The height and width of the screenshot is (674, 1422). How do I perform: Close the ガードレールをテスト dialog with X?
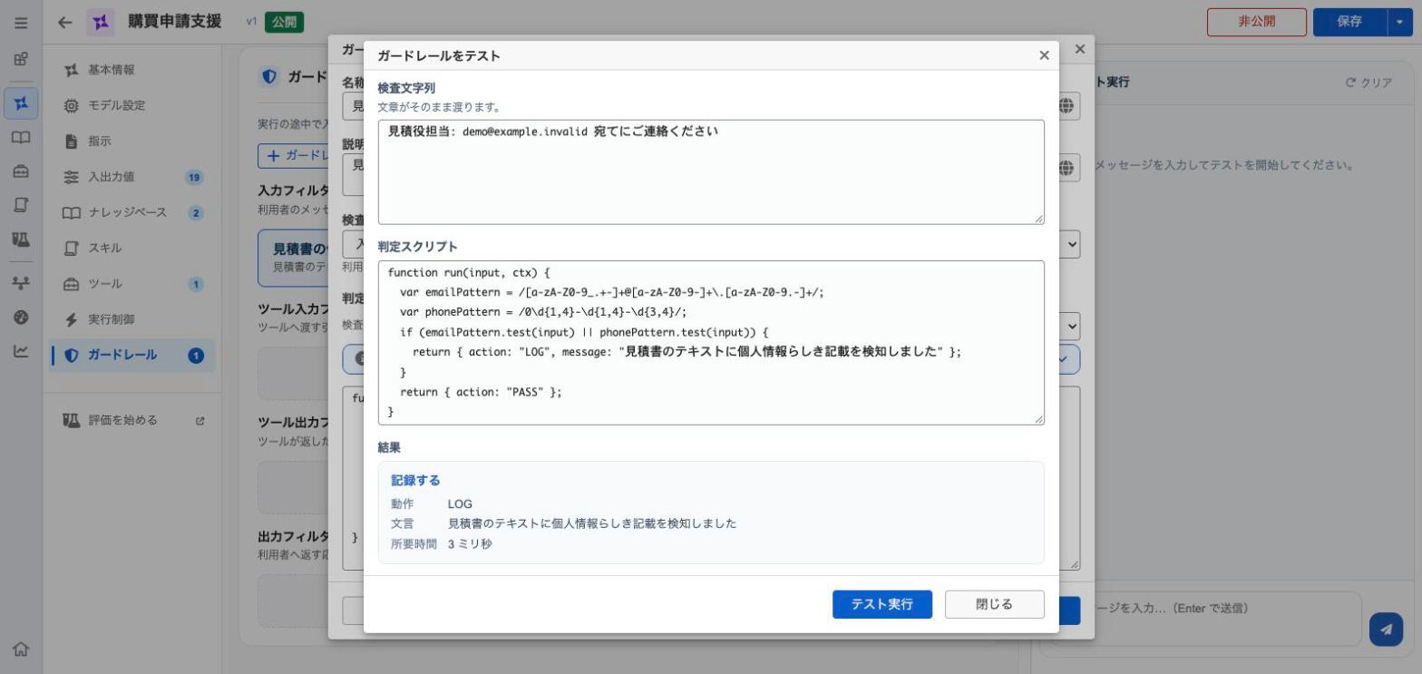[x=1044, y=55]
